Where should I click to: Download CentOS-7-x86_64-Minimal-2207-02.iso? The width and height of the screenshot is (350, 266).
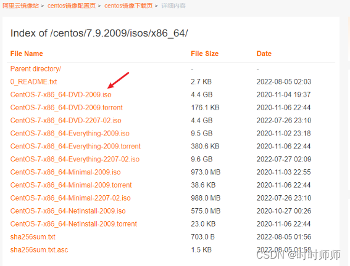(70, 198)
